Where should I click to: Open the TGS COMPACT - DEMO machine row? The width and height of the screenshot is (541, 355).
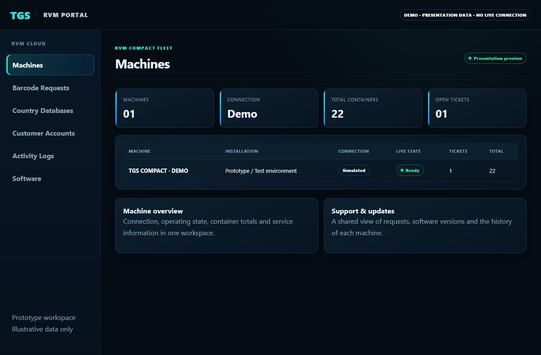(320, 171)
